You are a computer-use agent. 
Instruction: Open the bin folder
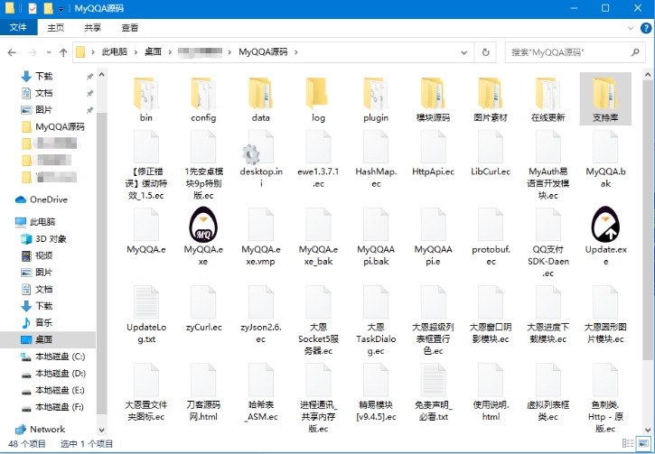tap(145, 98)
